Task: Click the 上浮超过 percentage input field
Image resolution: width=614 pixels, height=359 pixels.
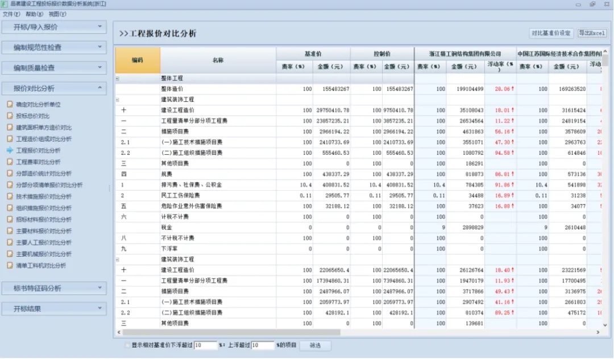Action: [x=263, y=345]
